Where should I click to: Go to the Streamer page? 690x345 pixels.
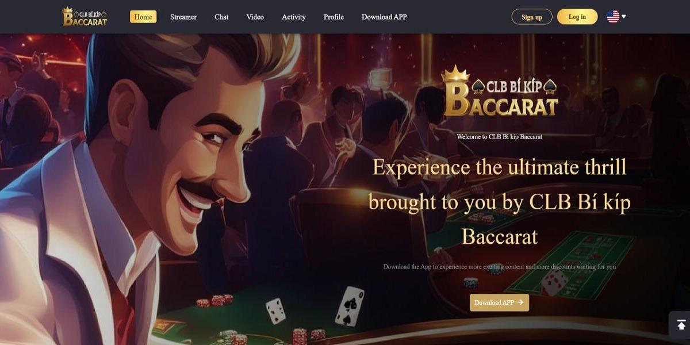183,17
